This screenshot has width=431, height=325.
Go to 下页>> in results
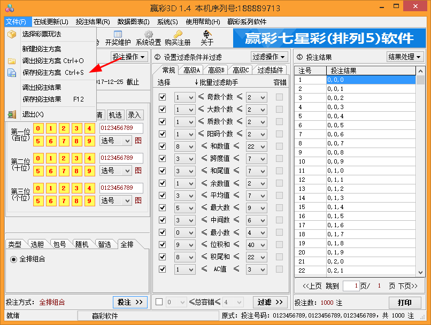tap(408, 286)
